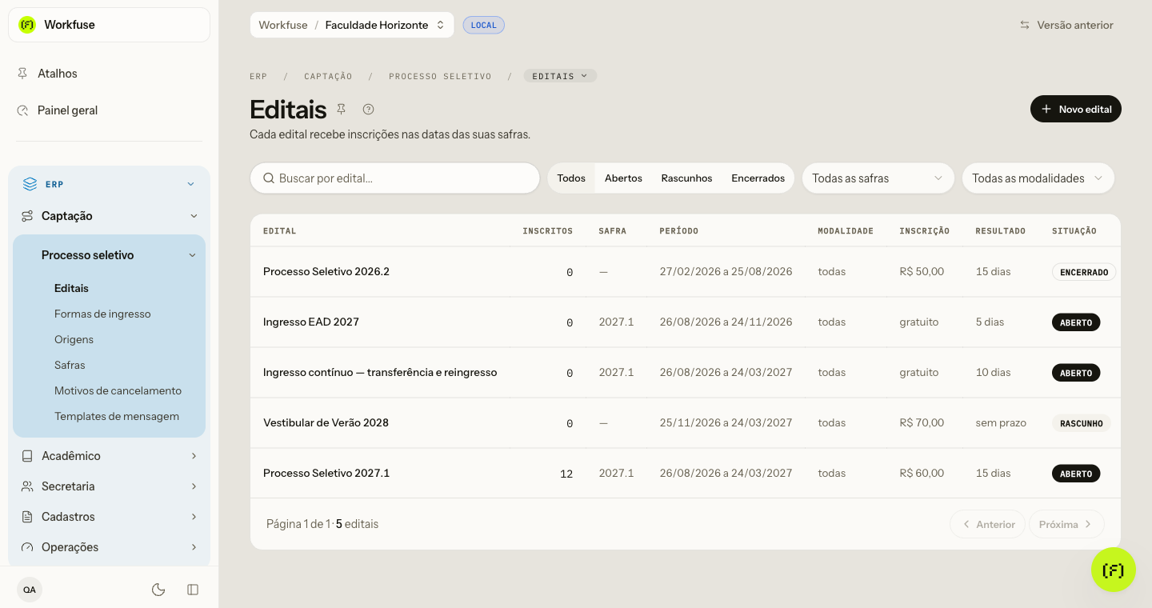Select the Encerrados filter tab
Screen dimensions: 1152x608
pyautogui.click(x=758, y=178)
